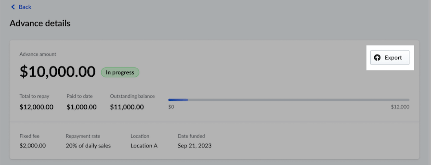Select the $11,000.00 outstanding balance value
Screen dimensions: 431x165
[x=127, y=107]
